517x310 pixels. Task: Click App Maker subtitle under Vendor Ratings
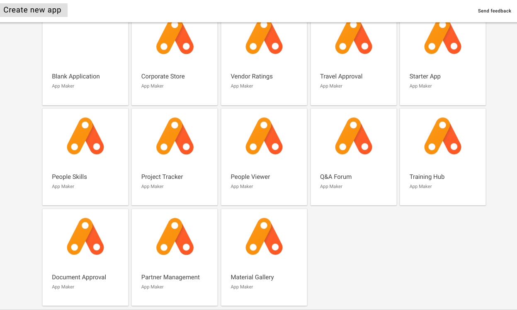pos(242,86)
